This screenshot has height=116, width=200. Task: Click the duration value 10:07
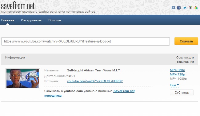point(71,76)
